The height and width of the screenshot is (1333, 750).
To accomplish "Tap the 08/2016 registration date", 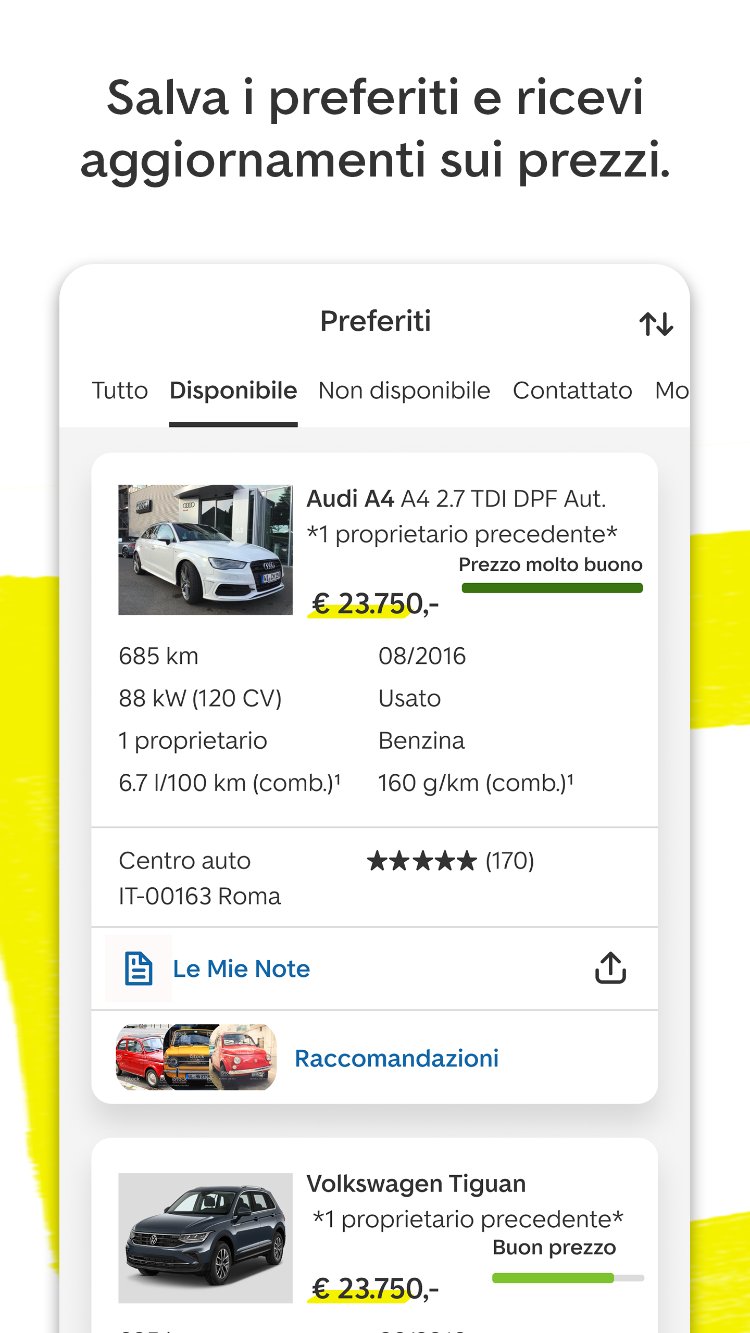I will 422,656.
